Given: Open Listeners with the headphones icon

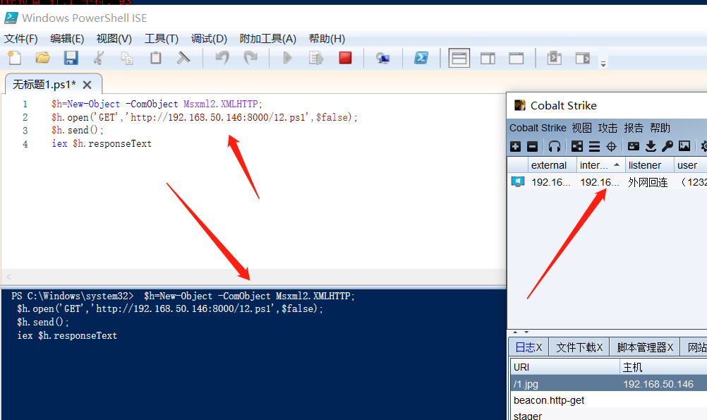Looking at the screenshot, I should click(x=554, y=146).
